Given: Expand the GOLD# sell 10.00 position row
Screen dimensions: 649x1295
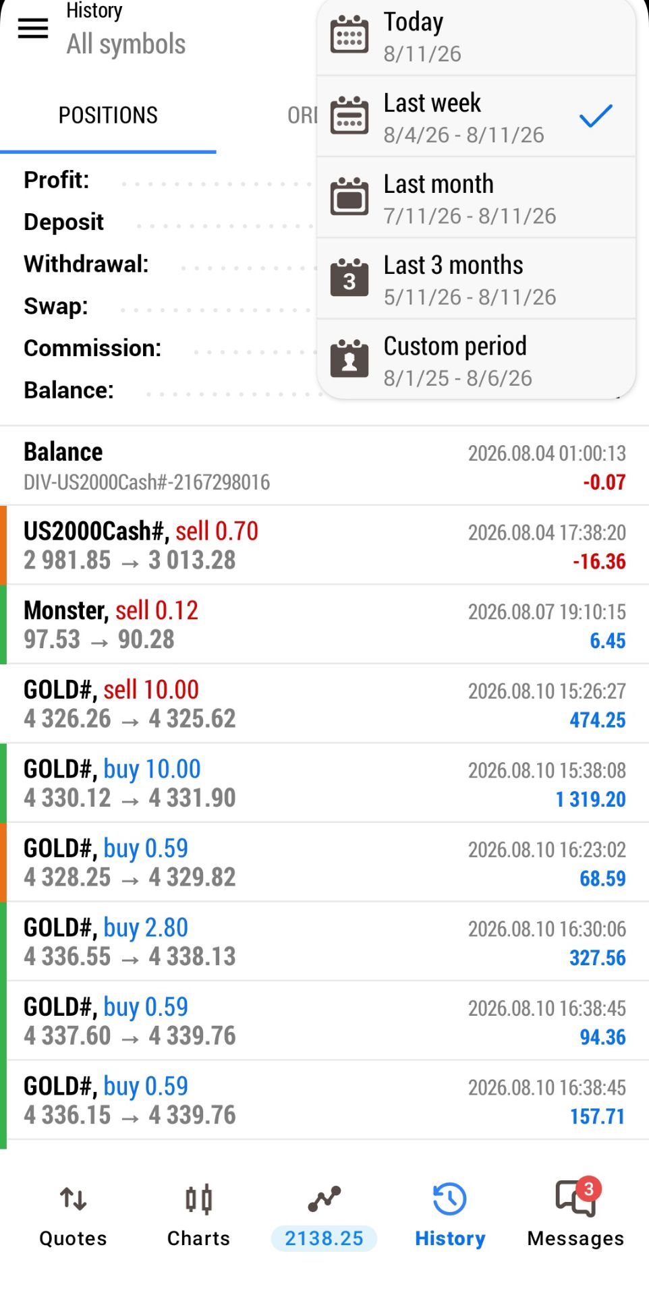Looking at the screenshot, I should click(324, 703).
